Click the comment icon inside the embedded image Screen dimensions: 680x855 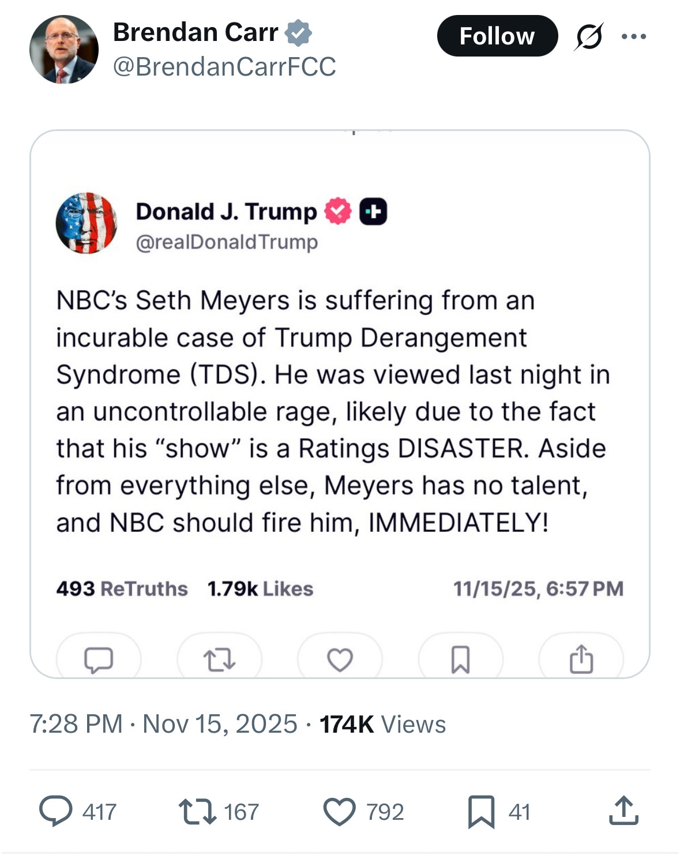click(x=99, y=659)
